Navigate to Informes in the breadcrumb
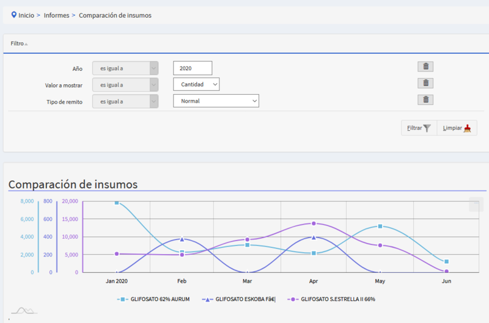The height and width of the screenshot is (323, 489). (x=56, y=15)
